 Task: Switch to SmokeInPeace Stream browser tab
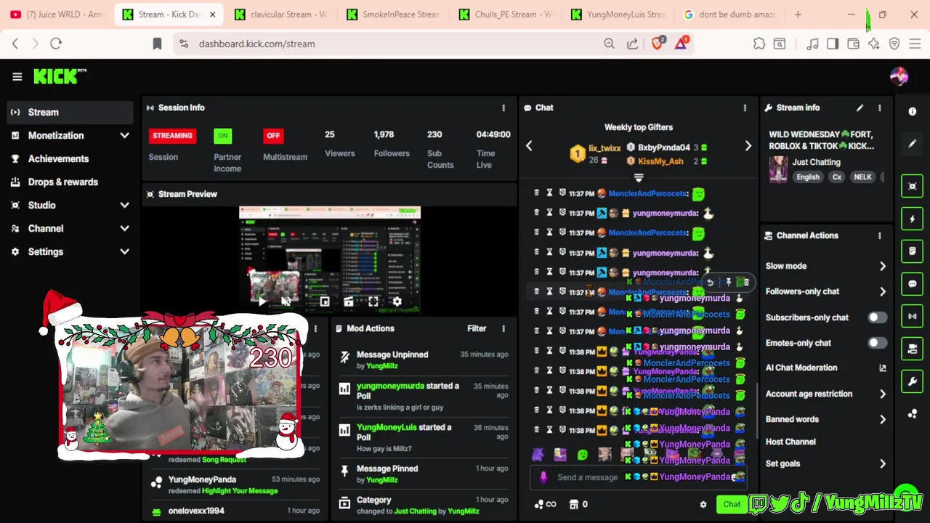click(393, 15)
